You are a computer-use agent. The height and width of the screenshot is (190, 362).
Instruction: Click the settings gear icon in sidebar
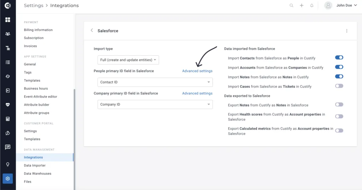8,178
